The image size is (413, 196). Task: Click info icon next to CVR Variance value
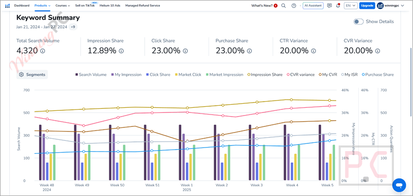[x=377, y=51]
